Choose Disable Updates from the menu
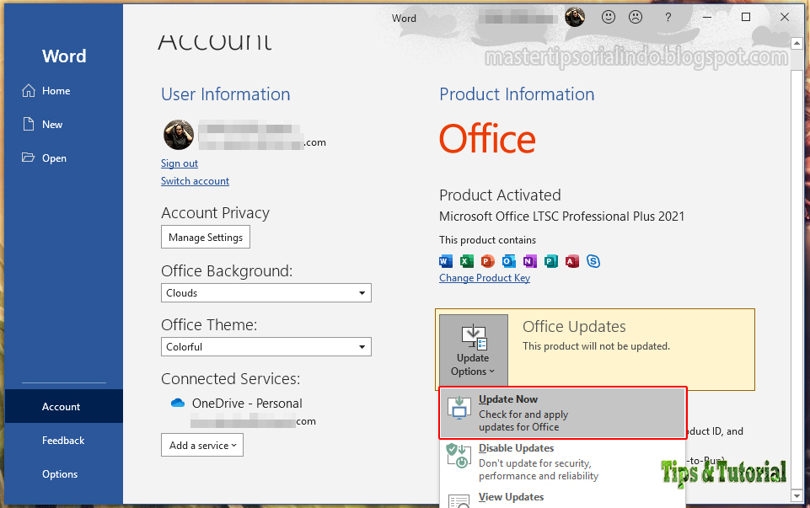 tap(562, 462)
